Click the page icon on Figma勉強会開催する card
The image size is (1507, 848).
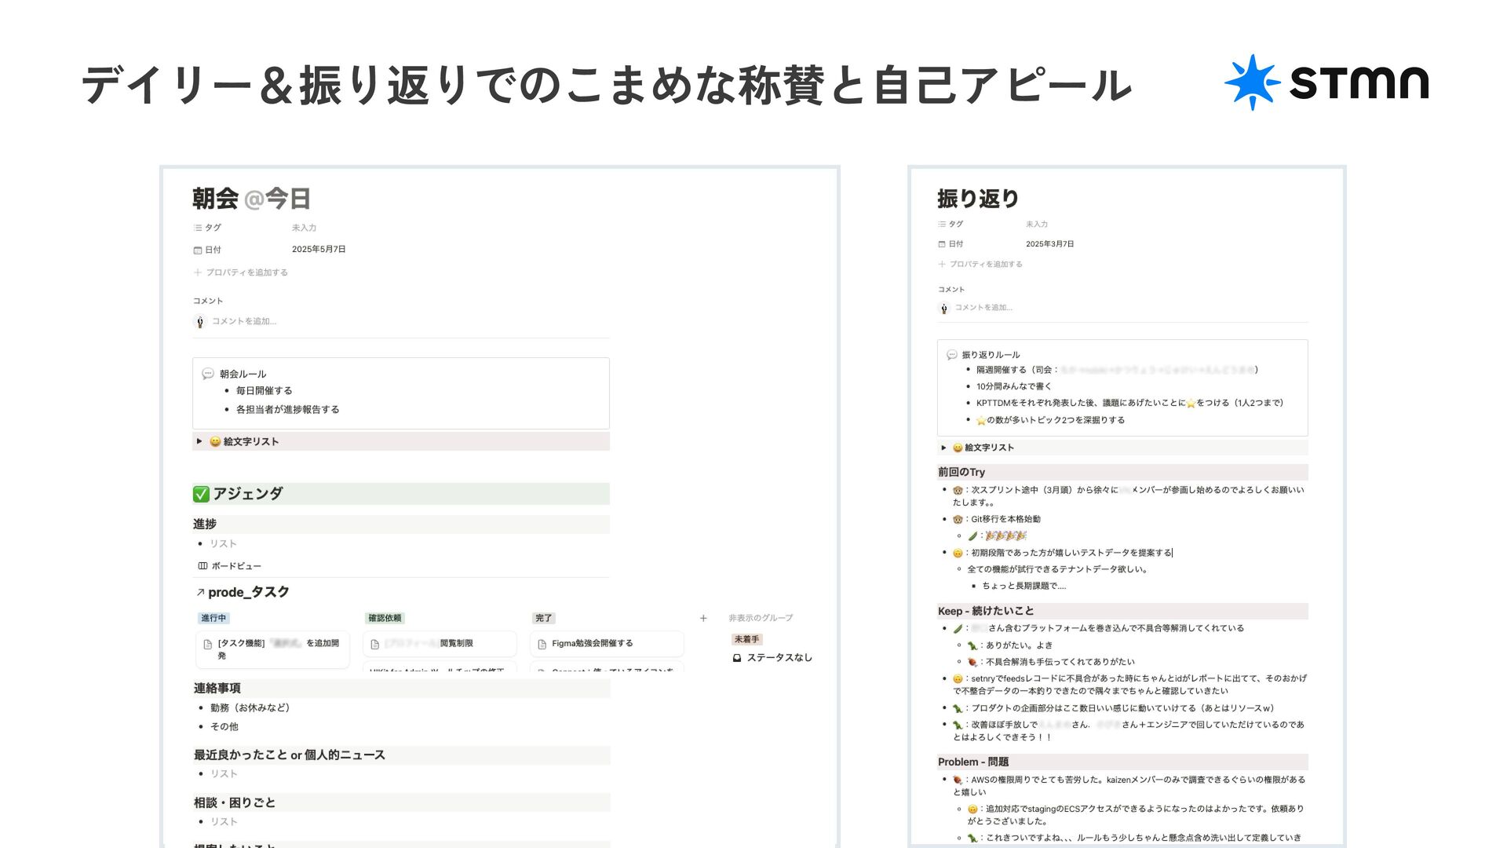coord(542,644)
